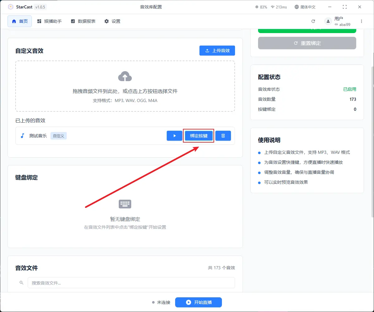
Task: Play the 测试音乐 custom sound
Action: coord(175,136)
